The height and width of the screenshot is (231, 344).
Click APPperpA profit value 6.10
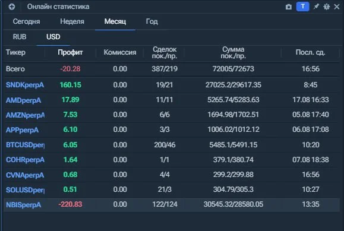coord(71,129)
